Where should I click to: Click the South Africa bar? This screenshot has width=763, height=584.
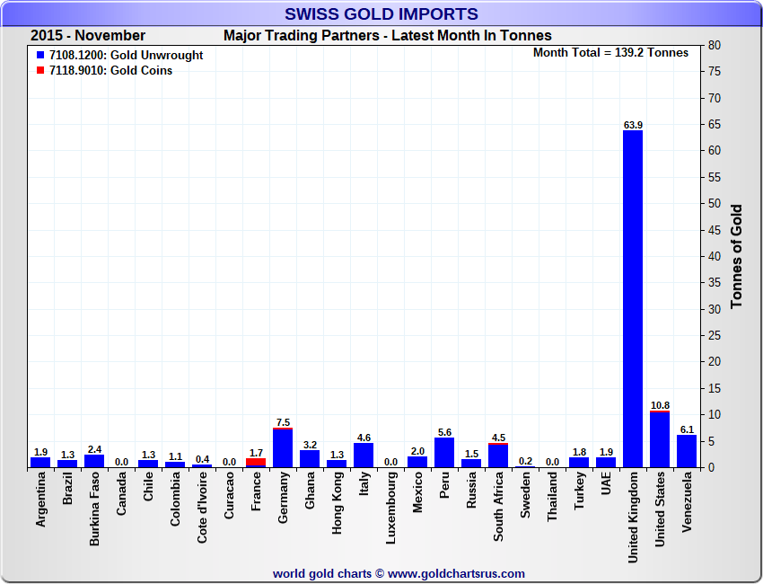tap(497, 456)
